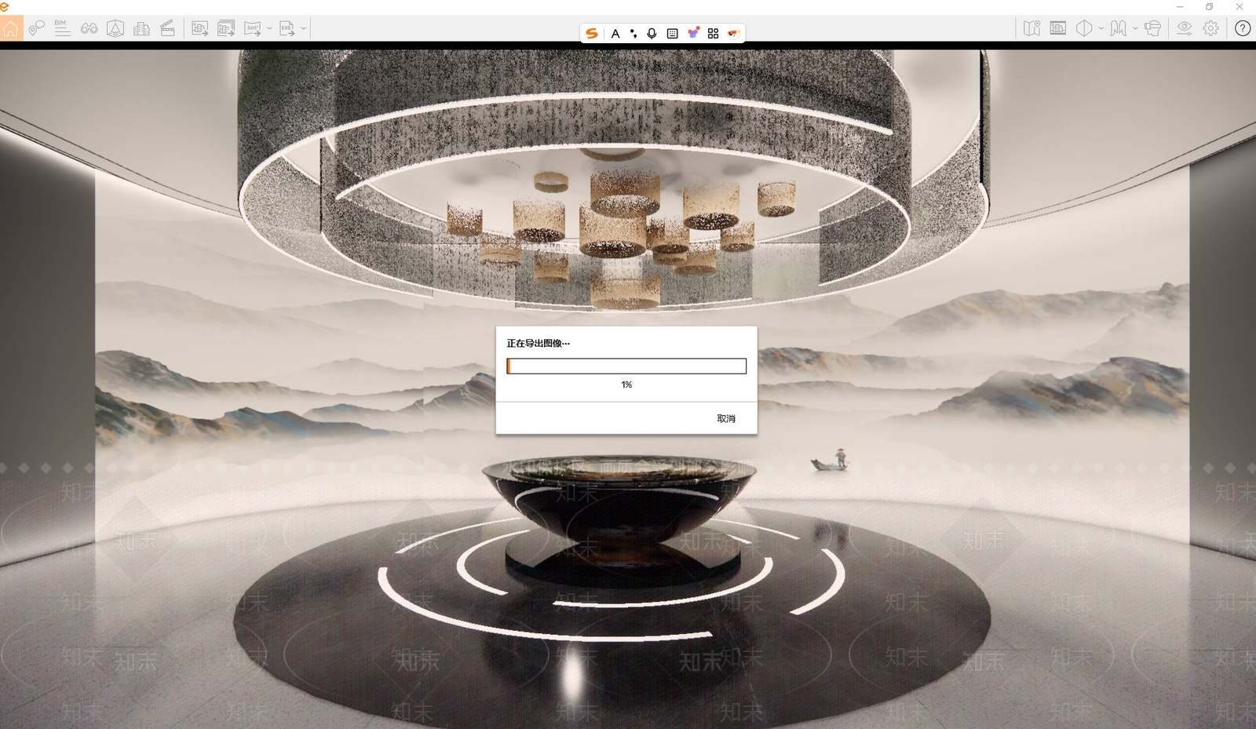Open the asset library buildings icon
The height and width of the screenshot is (729, 1256).
(141, 29)
